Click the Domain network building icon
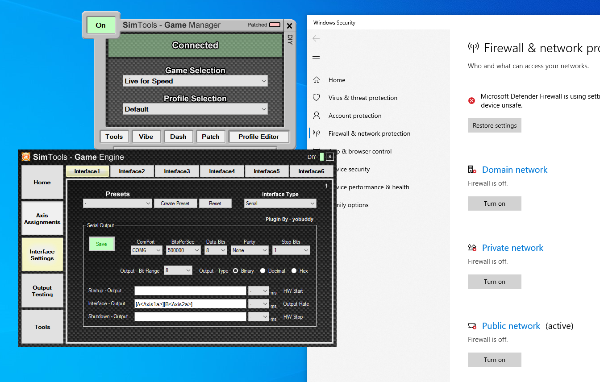The height and width of the screenshot is (382, 600). (472, 170)
